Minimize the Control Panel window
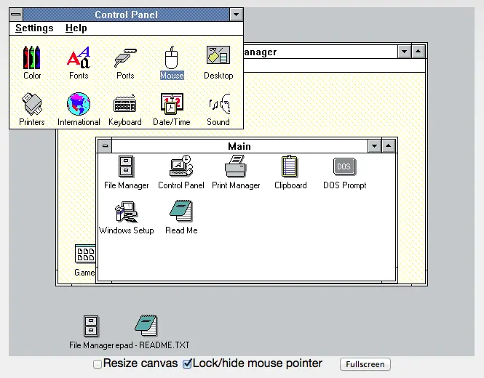The image size is (484, 378). [x=236, y=15]
